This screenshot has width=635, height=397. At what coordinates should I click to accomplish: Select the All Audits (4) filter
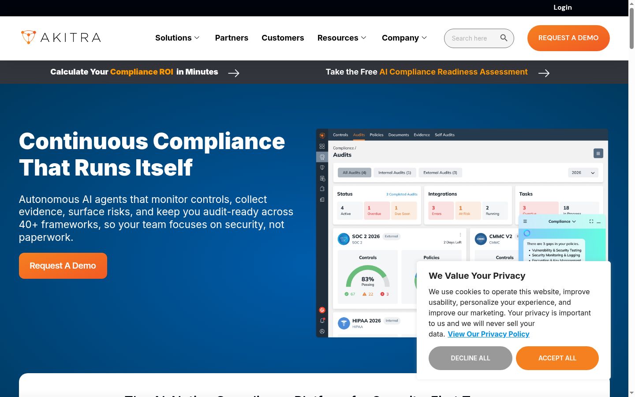pyautogui.click(x=355, y=173)
